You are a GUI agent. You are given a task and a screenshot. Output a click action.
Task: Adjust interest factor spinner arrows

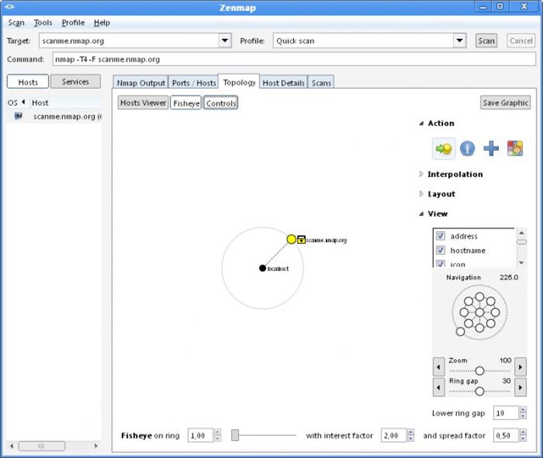pos(411,435)
